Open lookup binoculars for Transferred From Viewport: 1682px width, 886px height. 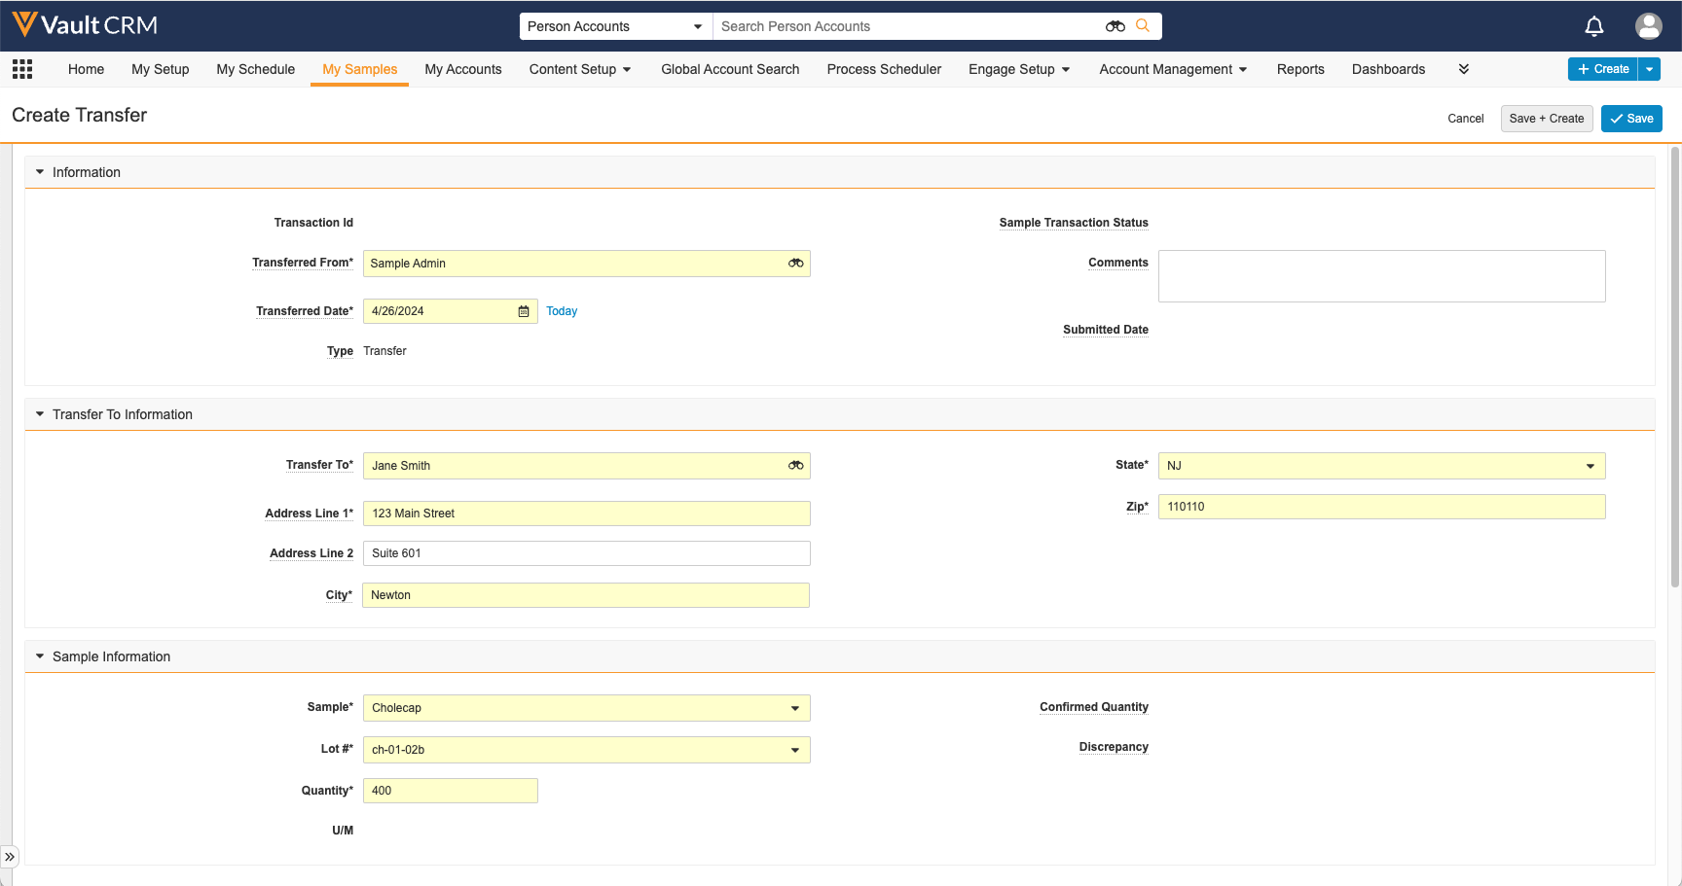795,264
